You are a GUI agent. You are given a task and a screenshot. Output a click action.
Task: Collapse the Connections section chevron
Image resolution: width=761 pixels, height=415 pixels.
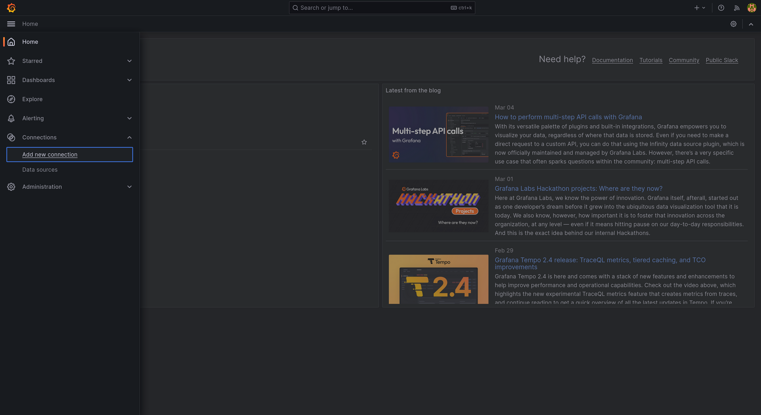pos(129,137)
